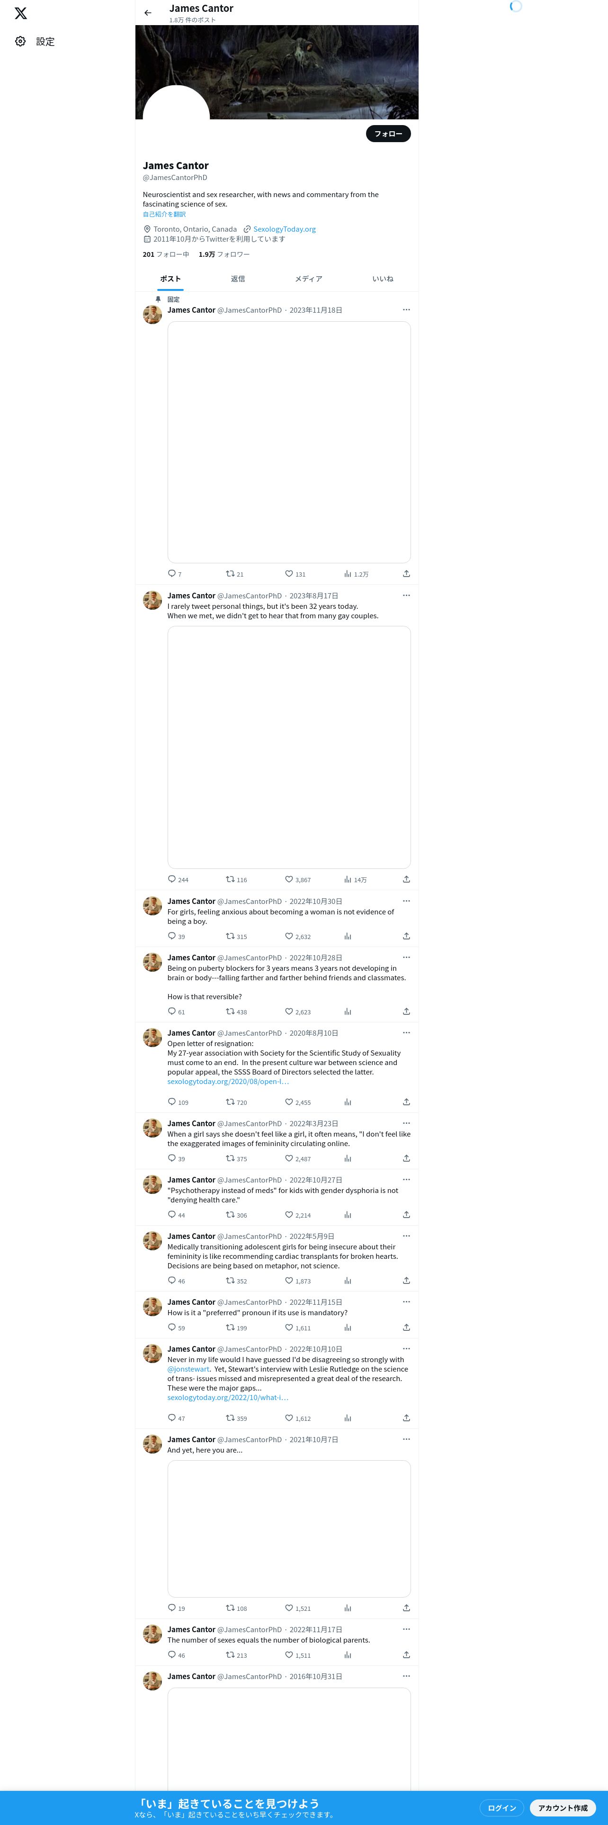This screenshot has width=608, height=1825.
Task: Open the more options menu on the pinned post
Action: click(406, 309)
